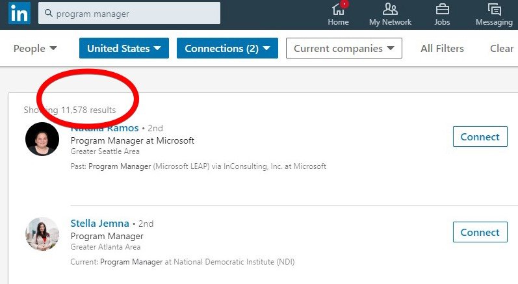This screenshot has height=284, width=518.
Task: Open My Network people icon
Action: point(390,9)
